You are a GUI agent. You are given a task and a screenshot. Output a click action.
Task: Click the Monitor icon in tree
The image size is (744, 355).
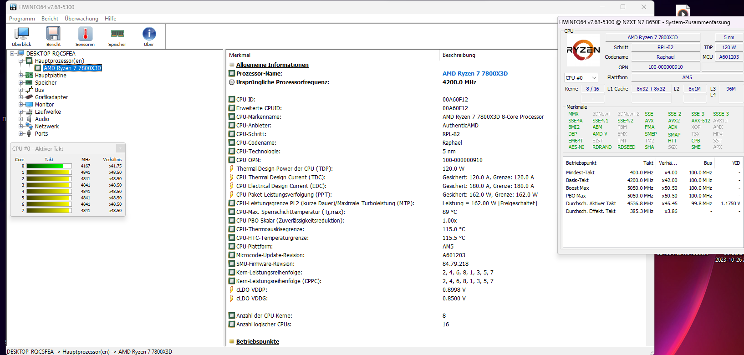[29, 105]
